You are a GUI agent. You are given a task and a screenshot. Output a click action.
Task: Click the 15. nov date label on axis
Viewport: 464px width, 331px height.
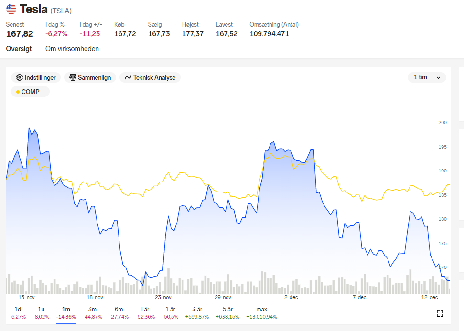pos(27,297)
